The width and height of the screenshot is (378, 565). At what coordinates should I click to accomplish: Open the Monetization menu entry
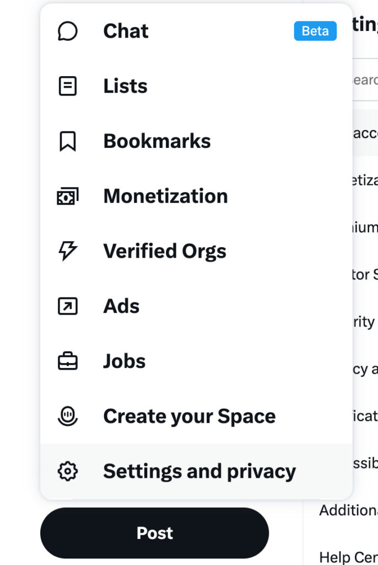(x=165, y=196)
